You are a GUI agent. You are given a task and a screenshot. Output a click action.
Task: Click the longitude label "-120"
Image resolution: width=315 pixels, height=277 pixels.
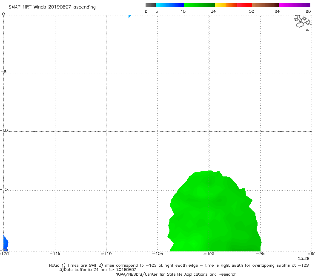click(x=4, y=254)
